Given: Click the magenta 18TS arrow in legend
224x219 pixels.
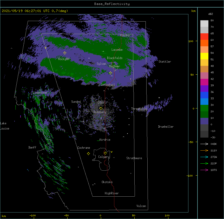Looking at the screenshot, I should [204, 170].
